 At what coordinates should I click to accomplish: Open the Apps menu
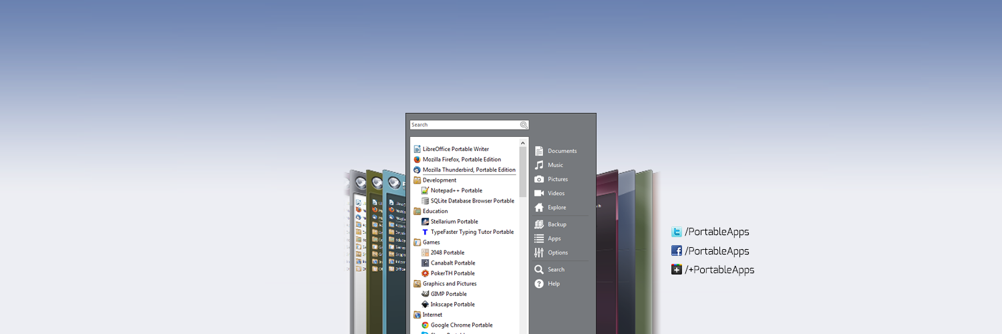point(548,238)
